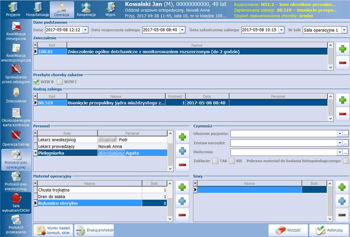Open Ułożenie pacjenta ellipsis button
The width and height of the screenshot is (350, 237).
[346, 134]
